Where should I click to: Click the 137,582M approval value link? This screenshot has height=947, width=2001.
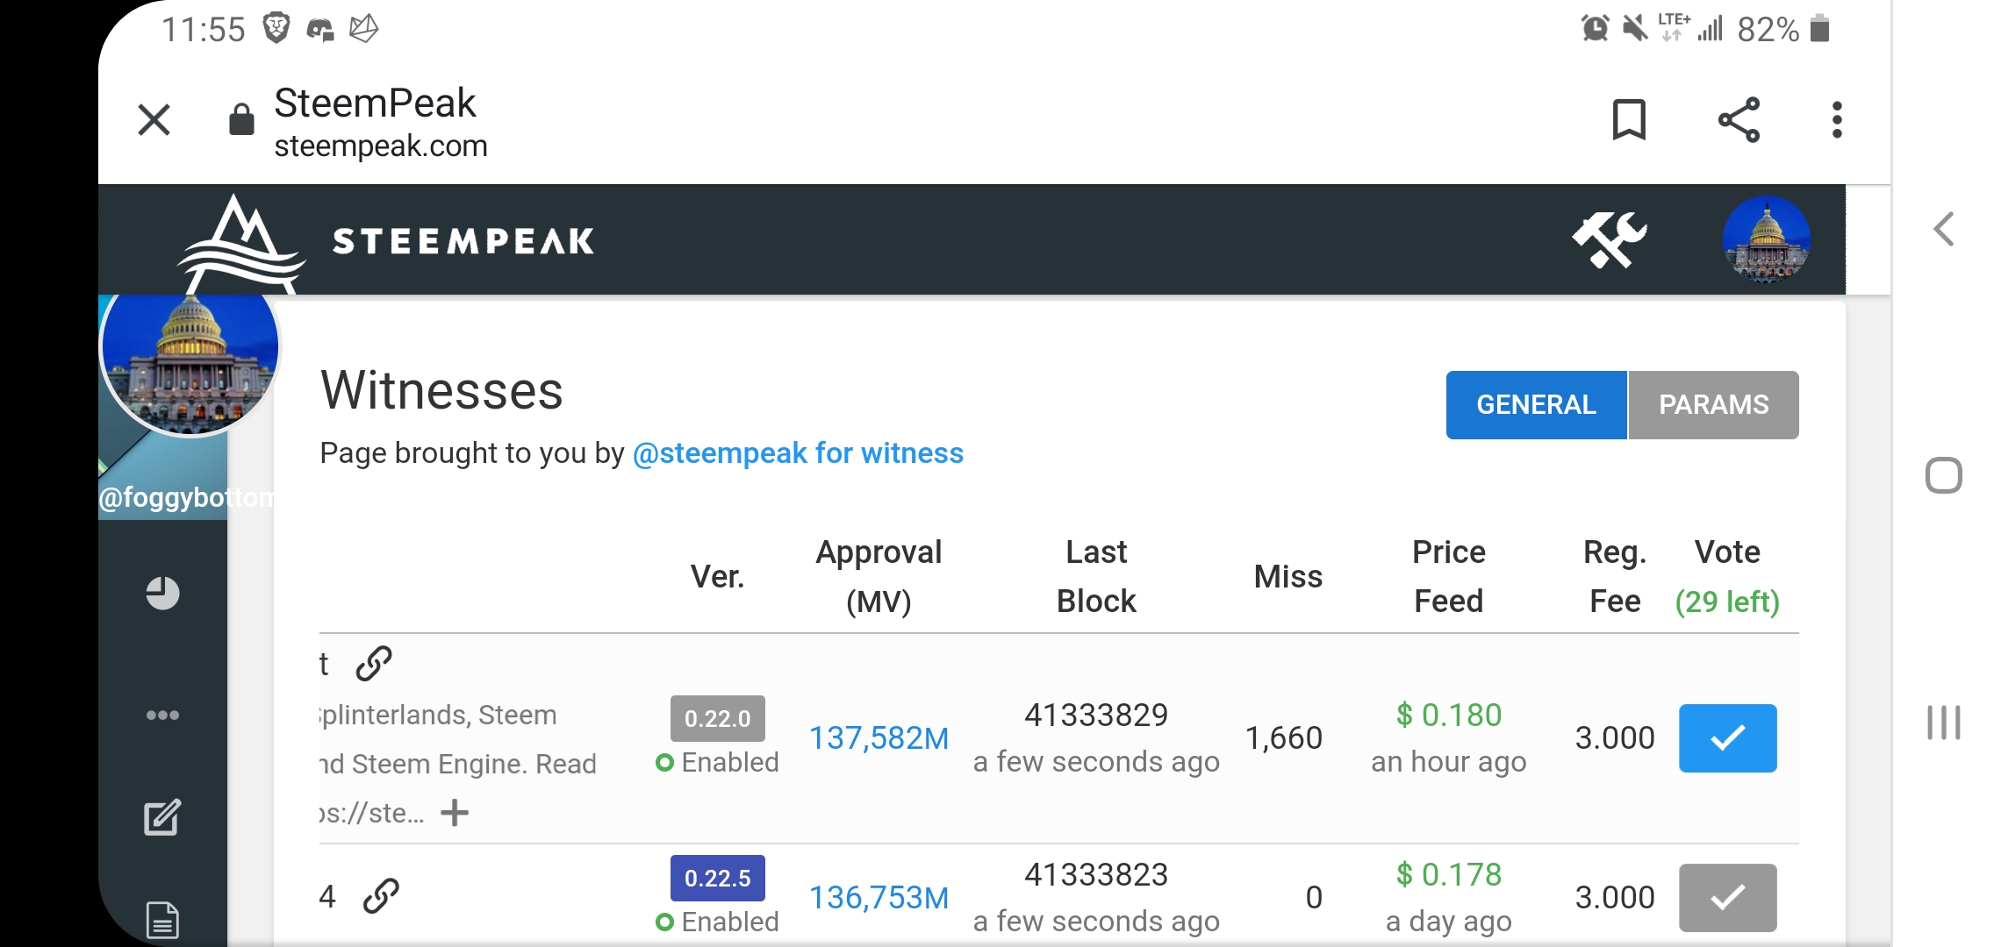[x=879, y=738]
